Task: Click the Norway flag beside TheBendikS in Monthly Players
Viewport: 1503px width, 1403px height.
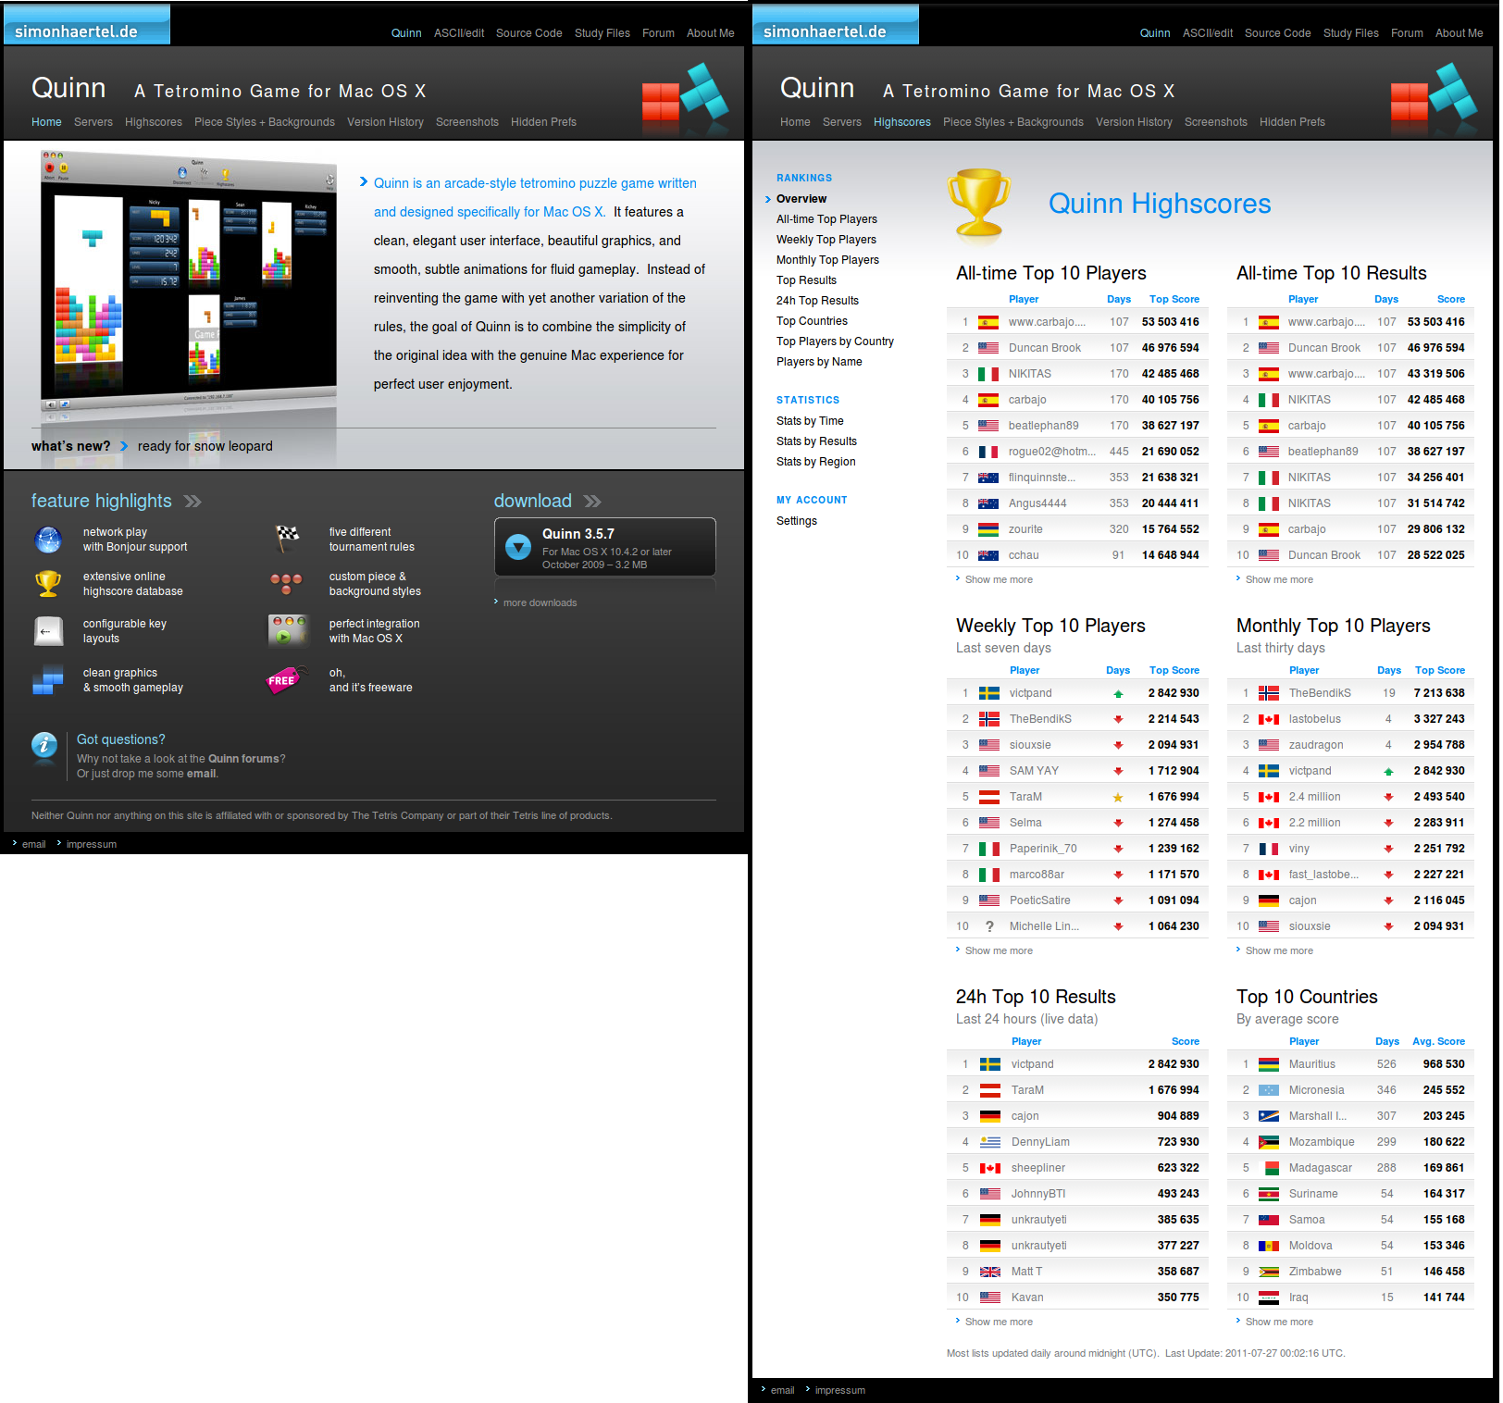Action: [x=1269, y=694]
